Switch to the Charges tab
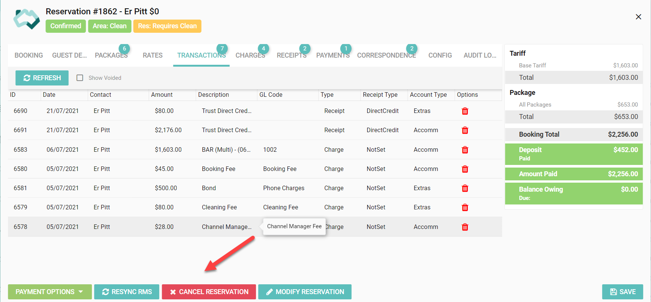The image size is (651, 302). click(x=250, y=55)
